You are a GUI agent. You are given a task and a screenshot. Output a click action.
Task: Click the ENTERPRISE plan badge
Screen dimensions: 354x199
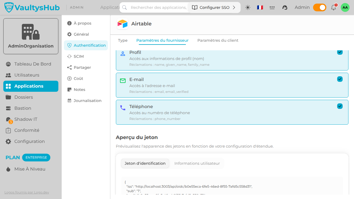(x=36, y=158)
